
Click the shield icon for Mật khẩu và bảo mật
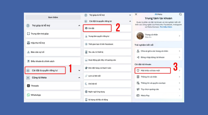[138, 71]
